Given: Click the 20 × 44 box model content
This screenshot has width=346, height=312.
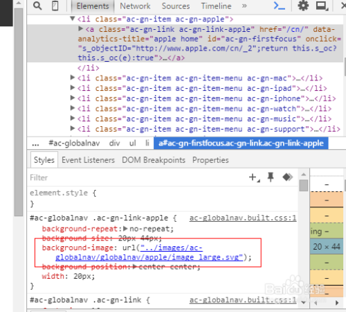Looking at the screenshot, I should click(327, 247).
